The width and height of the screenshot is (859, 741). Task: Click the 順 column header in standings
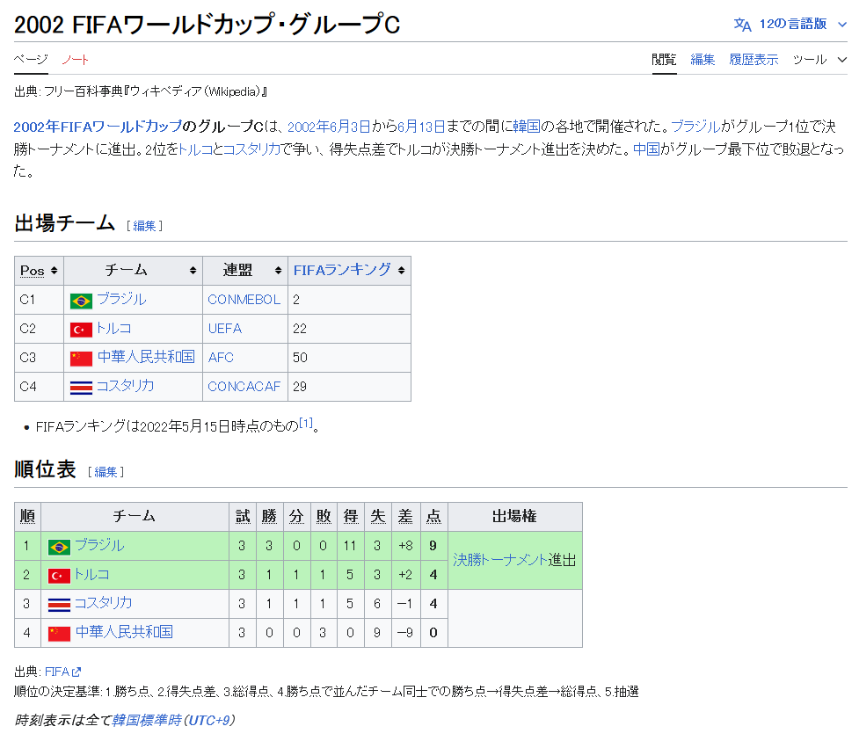[x=27, y=517]
